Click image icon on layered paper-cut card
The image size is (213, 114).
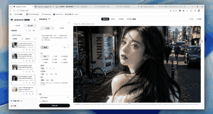point(30,94)
